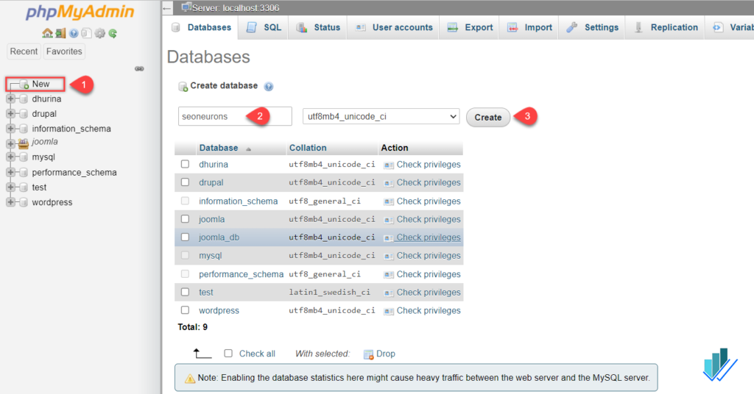
Task: Click the Home icon under phpMyAdmin logo
Action: click(x=47, y=33)
